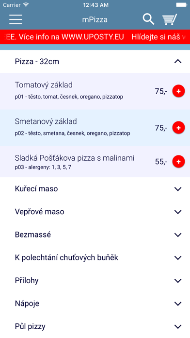Open the Nápoje category
Image resolution: width=190 pixels, height=338 pixels.
[x=95, y=304]
